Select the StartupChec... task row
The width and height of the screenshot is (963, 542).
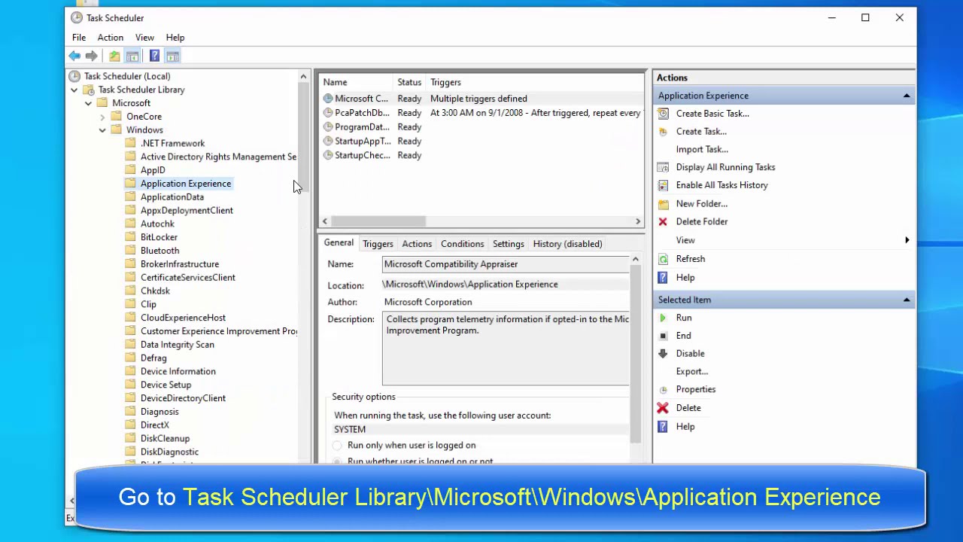pyautogui.click(x=481, y=156)
